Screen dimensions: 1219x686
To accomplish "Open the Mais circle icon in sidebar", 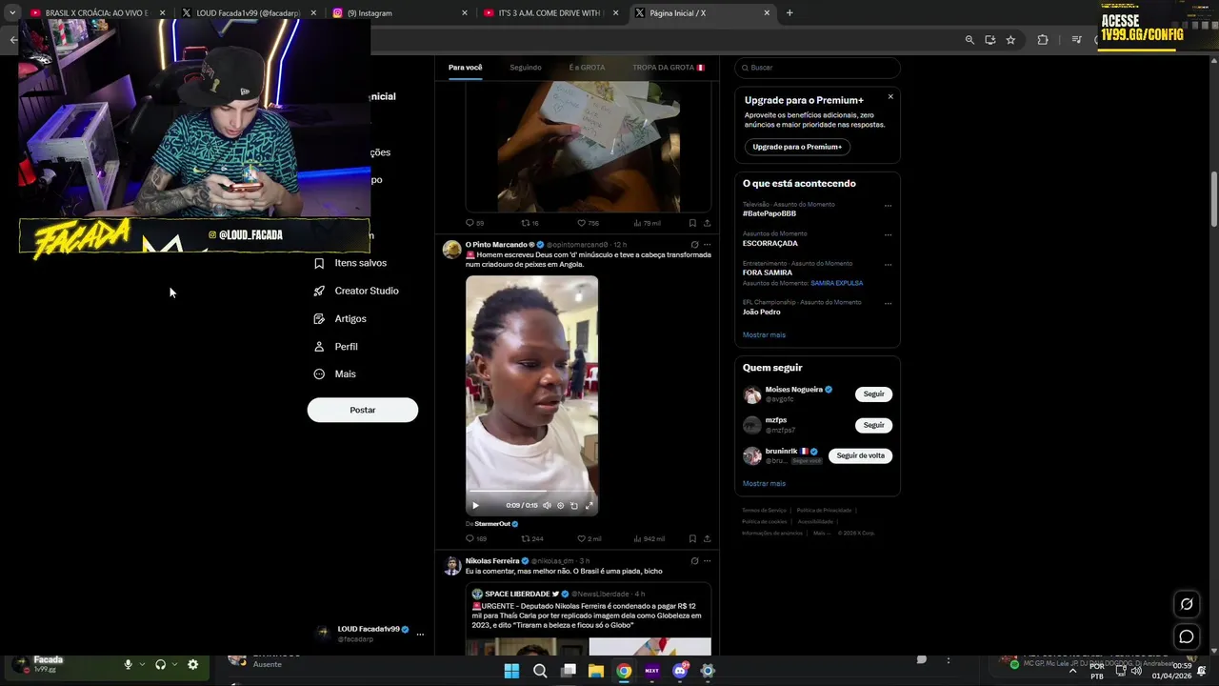I will click(x=319, y=374).
